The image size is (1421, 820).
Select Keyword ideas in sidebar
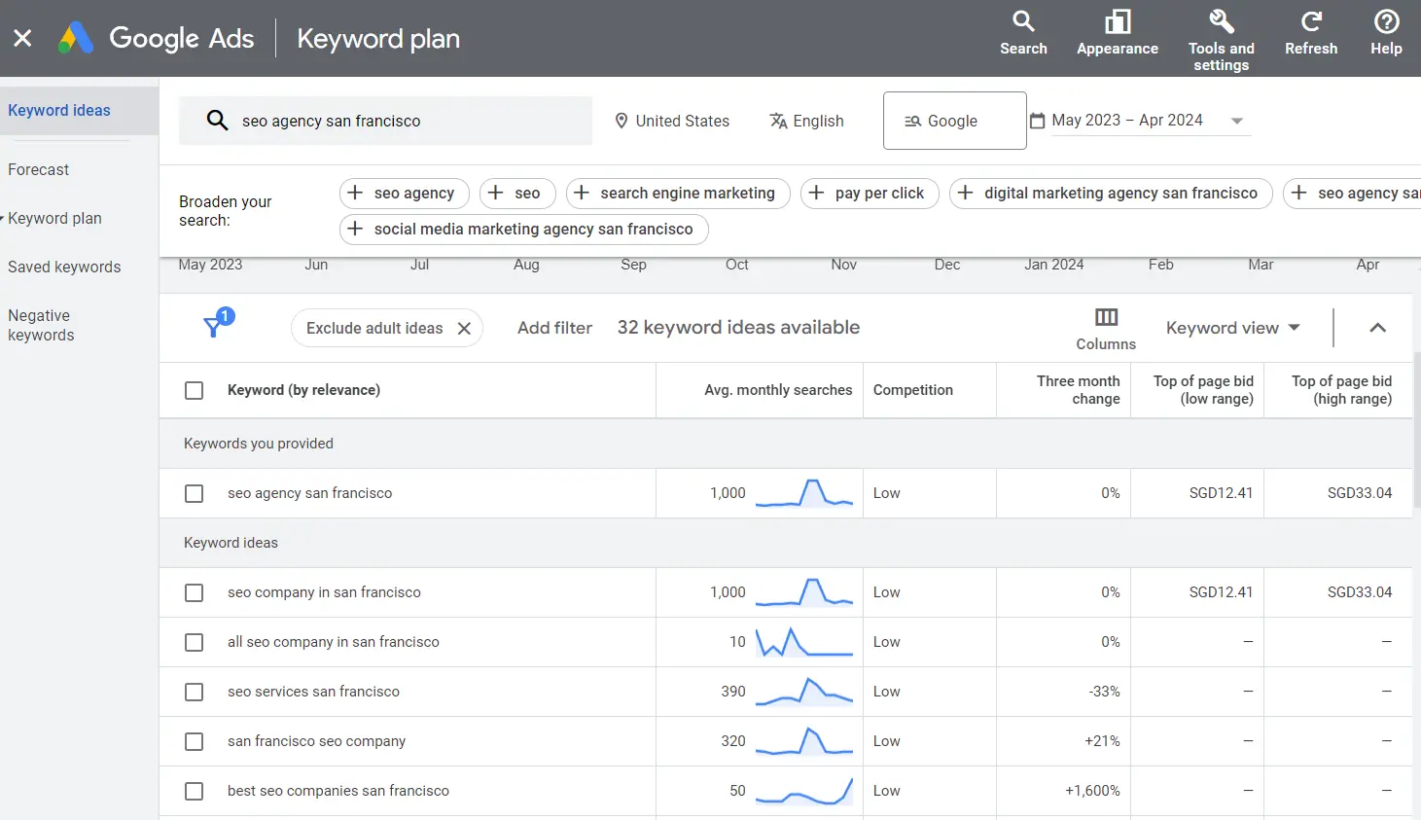59,111
